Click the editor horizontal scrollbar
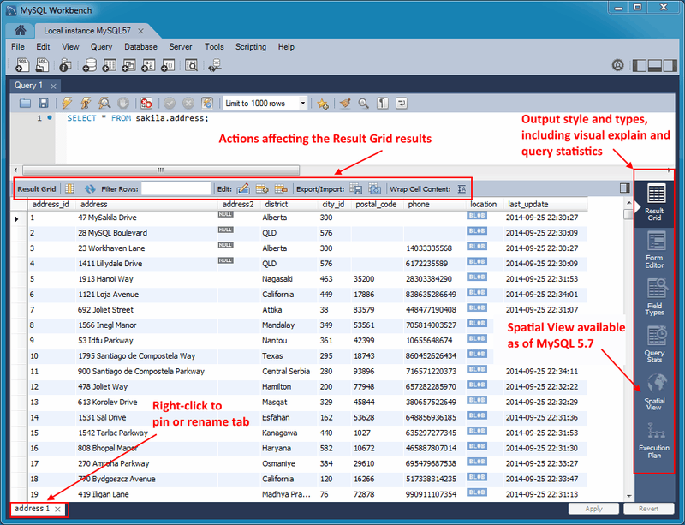 click(x=160, y=170)
